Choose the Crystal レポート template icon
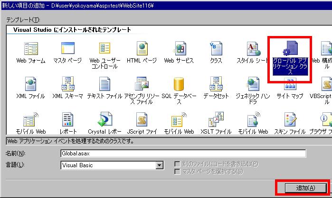 click(x=104, y=119)
